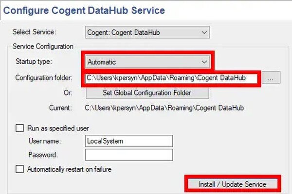The width and height of the screenshot is (292, 194).
Task: Click the Automatically restart on failure label
Action: (x=69, y=169)
